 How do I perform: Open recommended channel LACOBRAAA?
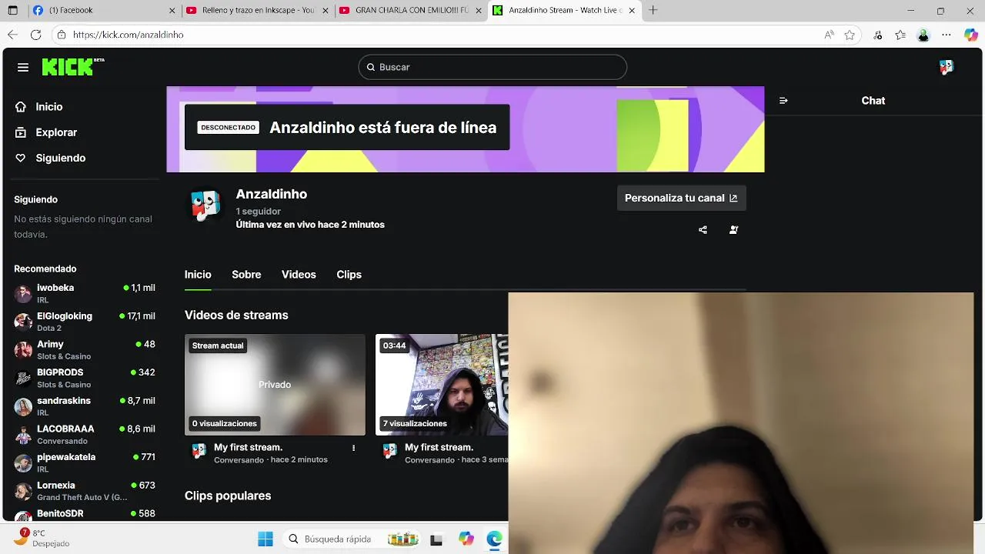tap(85, 435)
